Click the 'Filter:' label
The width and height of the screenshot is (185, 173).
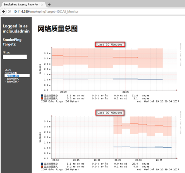click(6, 53)
